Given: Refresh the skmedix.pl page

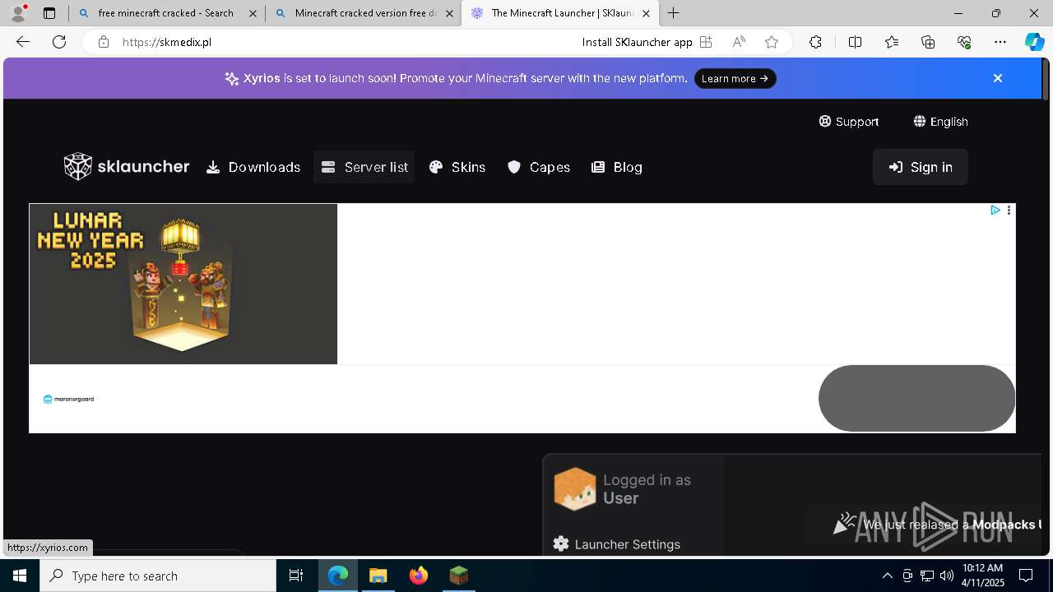Looking at the screenshot, I should pos(59,42).
